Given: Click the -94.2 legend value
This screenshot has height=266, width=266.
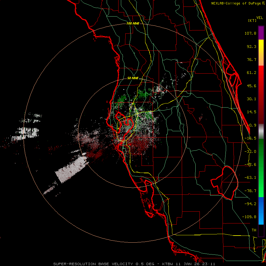Looking at the screenshot, I should pyautogui.click(x=250, y=204).
